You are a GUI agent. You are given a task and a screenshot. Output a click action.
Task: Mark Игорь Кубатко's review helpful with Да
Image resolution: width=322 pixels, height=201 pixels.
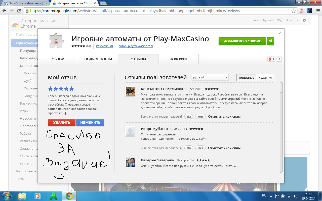(x=188, y=148)
